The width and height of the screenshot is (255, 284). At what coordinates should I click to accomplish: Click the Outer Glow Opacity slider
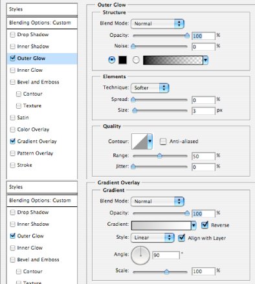(x=161, y=36)
